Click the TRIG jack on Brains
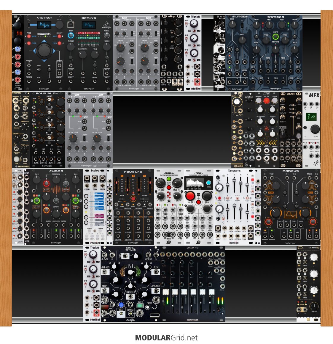The height and width of the screenshot is (344, 333). [106, 81]
